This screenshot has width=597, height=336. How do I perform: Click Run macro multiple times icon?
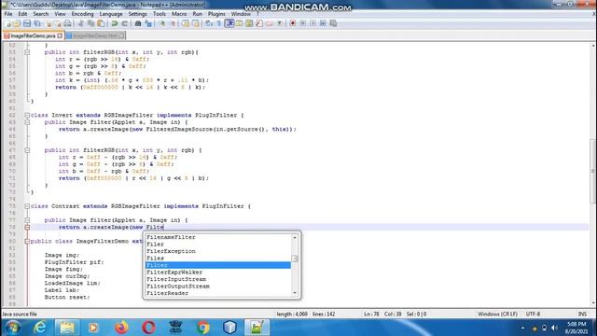point(323,23)
